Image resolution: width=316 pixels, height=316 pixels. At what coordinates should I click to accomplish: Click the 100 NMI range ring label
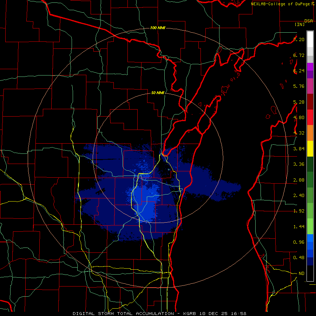[x=158, y=28]
